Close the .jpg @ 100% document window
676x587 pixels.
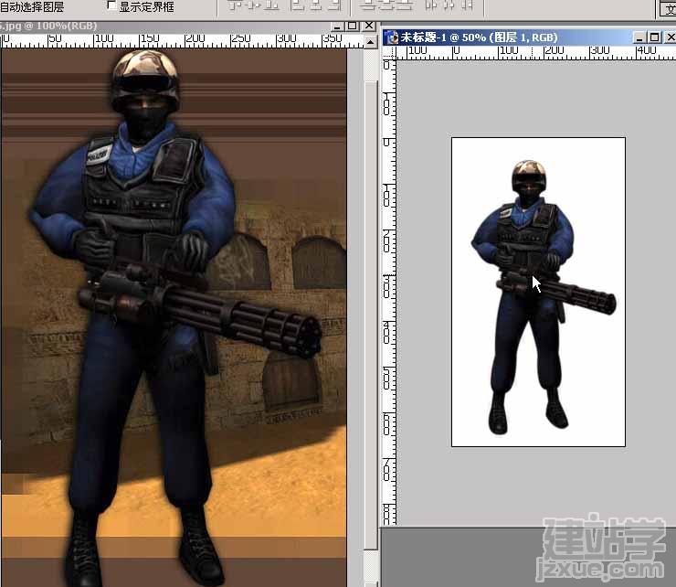coord(369,26)
